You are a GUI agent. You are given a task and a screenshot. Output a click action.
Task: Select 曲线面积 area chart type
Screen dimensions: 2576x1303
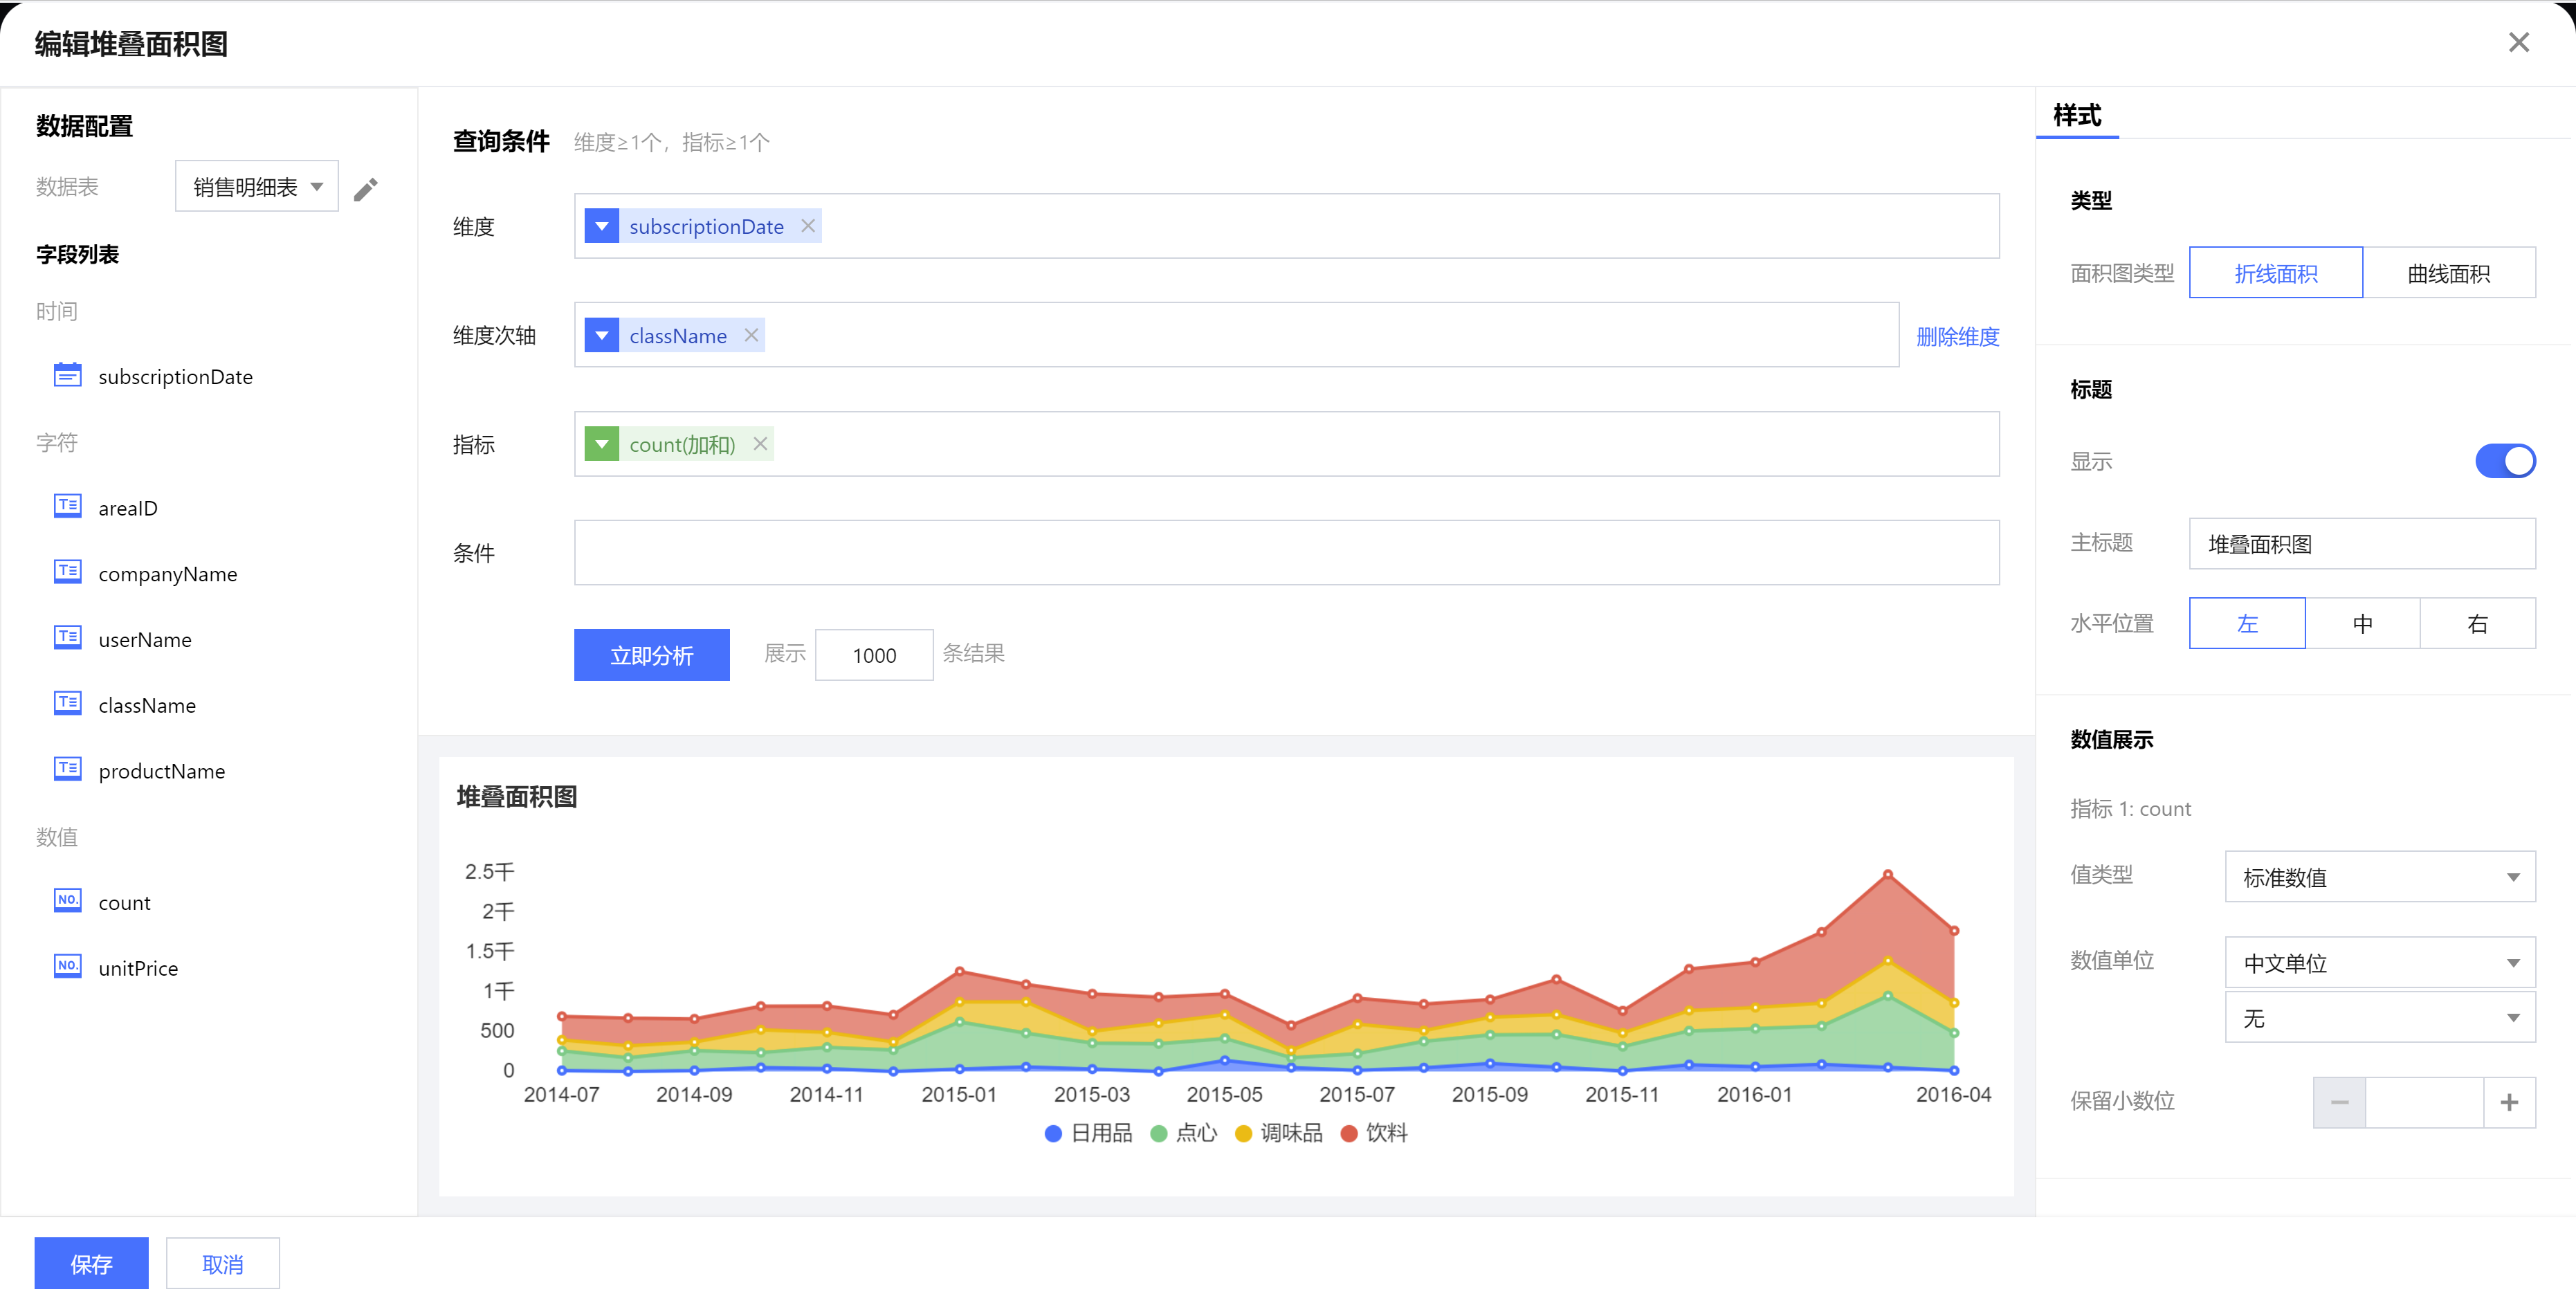coord(2448,273)
